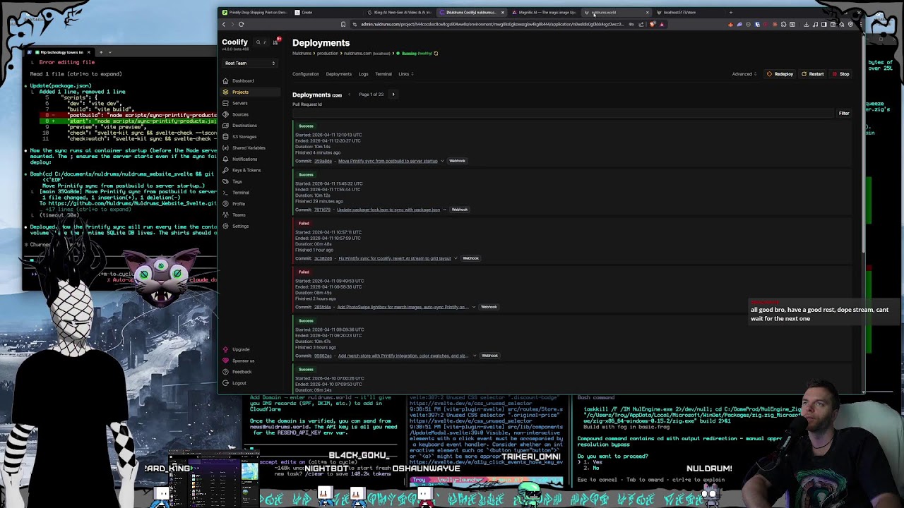Open Teams in Coolify sidebar
The image size is (904, 508).
(x=239, y=214)
